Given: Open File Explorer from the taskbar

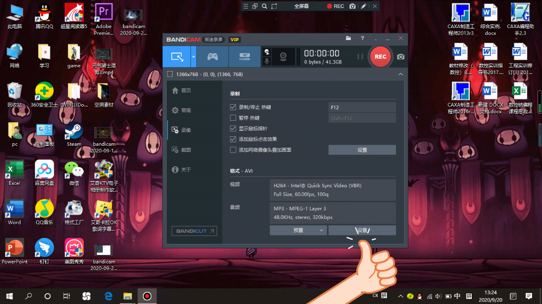Looking at the screenshot, I should pyautogui.click(x=127, y=296).
